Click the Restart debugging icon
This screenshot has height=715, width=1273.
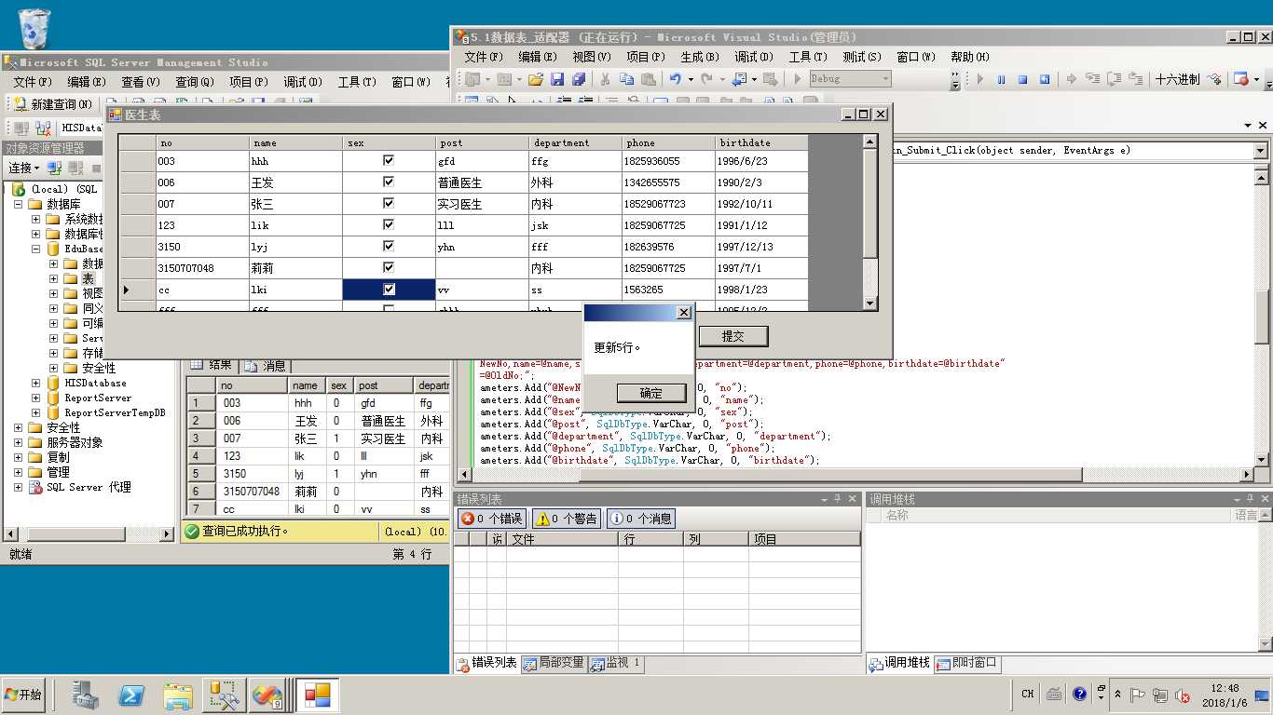click(x=1045, y=79)
